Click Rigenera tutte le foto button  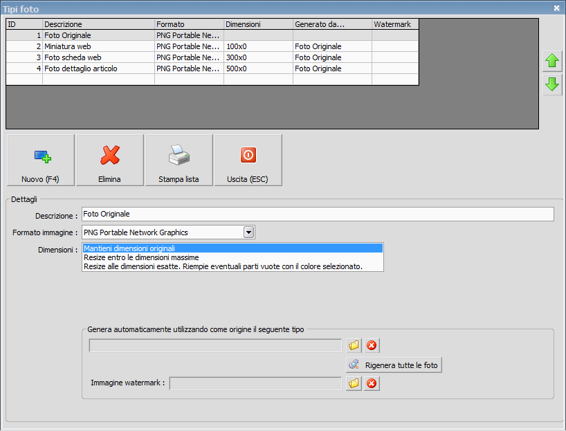[x=394, y=365]
